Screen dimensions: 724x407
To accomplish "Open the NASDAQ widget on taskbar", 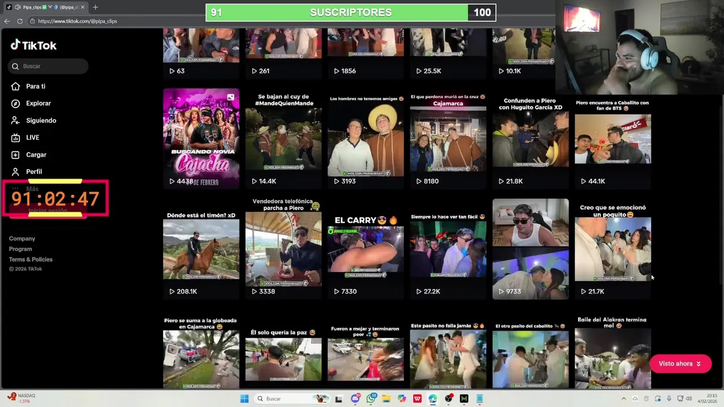I will 21,398.
